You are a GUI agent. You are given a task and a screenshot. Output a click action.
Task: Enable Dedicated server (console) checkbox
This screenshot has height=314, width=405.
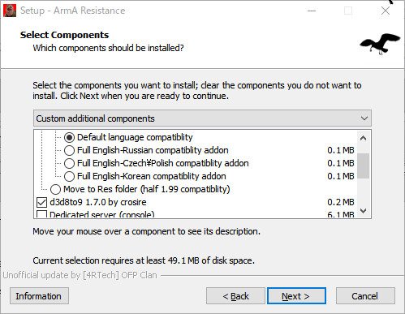41,214
